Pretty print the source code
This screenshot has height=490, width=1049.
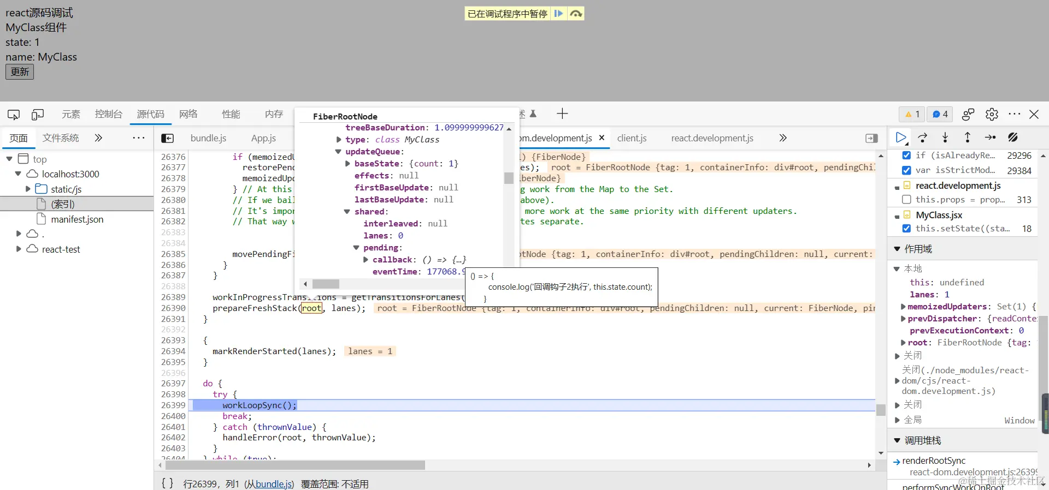(167, 483)
